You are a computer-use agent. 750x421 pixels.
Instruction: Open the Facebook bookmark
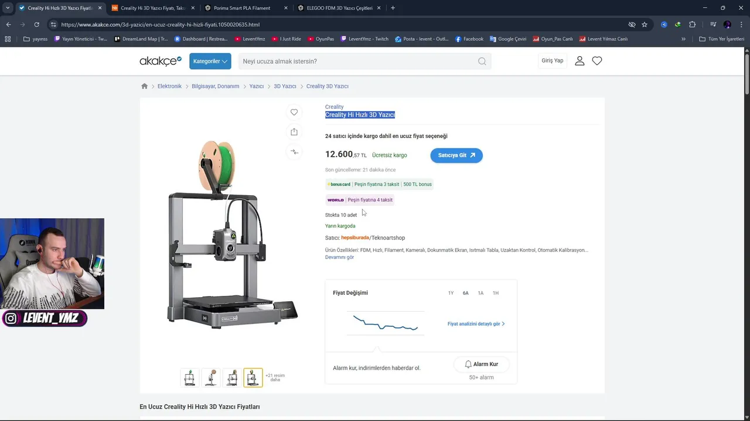point(469,39)
